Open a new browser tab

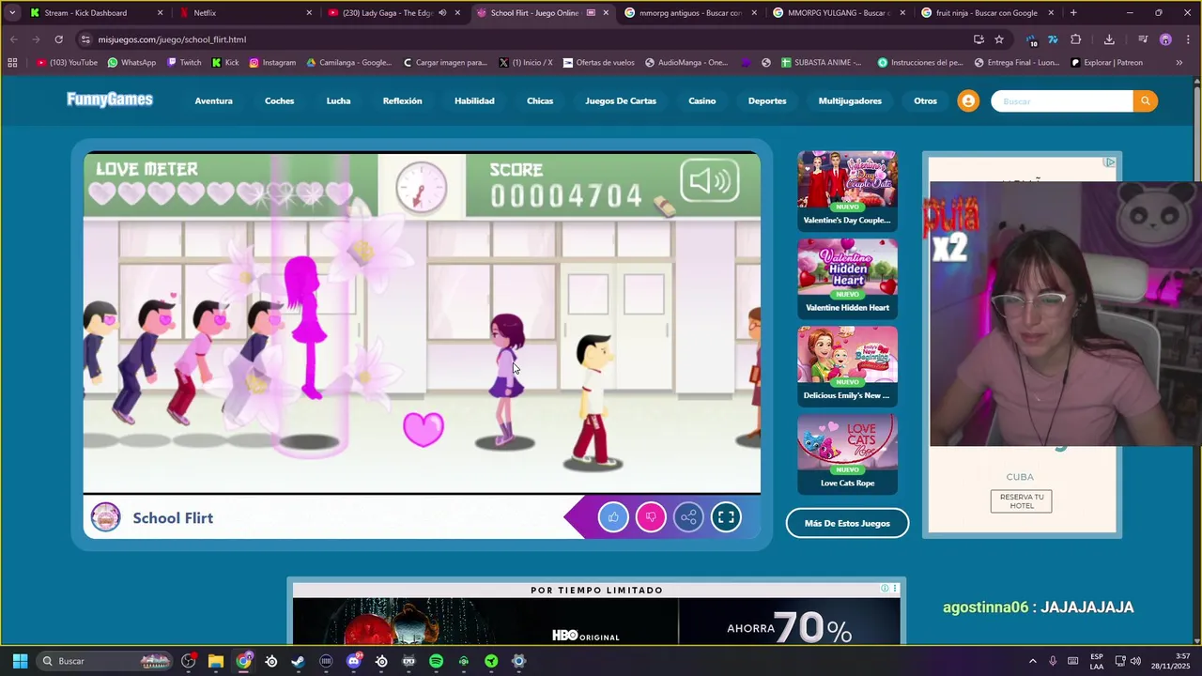tap(1073, 13)
